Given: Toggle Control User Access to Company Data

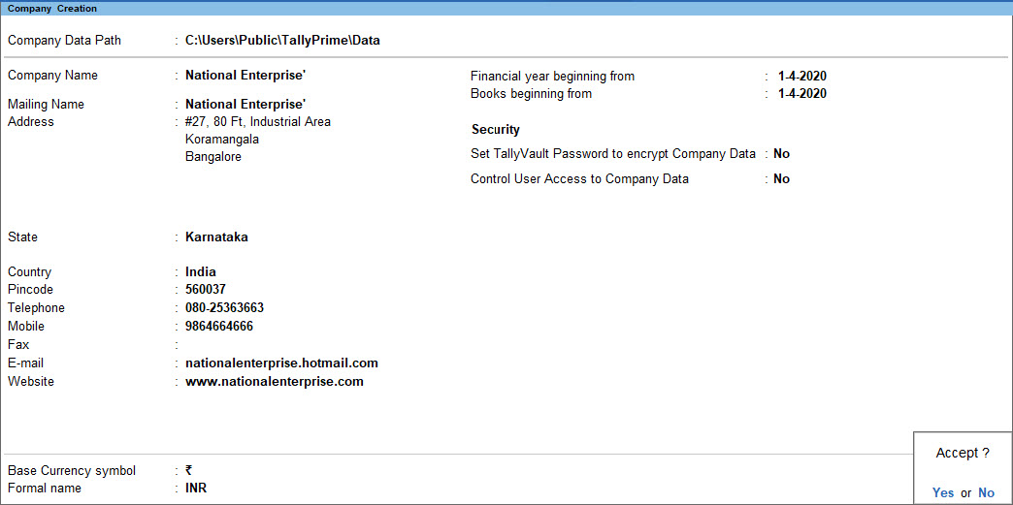Looking at the screenshot, I should pos(781,179).
